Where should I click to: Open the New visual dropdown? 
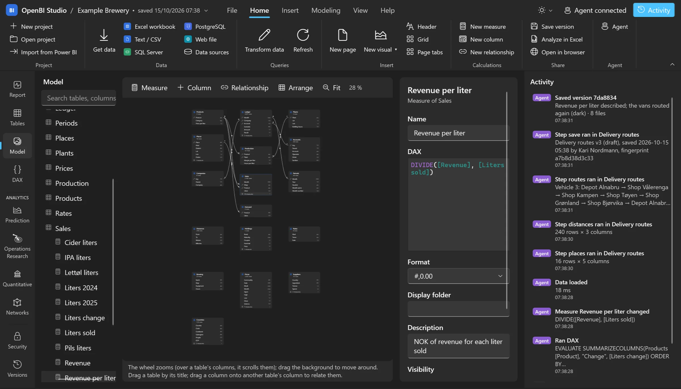click(x=380, y=41)
